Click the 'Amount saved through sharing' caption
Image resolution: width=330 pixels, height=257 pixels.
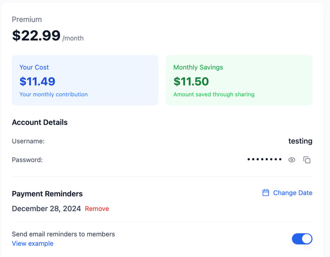point(214,94)
